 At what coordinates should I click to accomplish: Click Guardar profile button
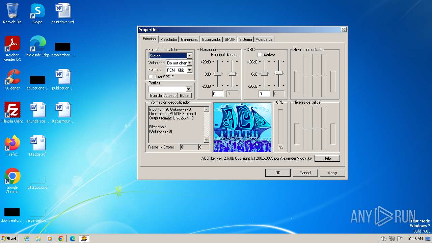pos(156,96)
